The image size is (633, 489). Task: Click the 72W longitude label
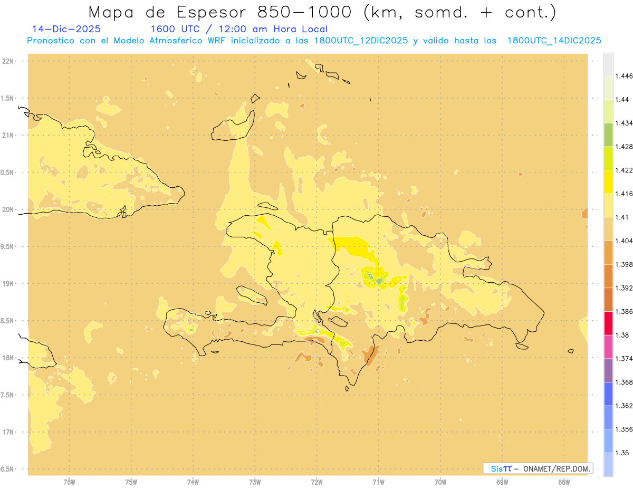(x=316, y=482)
